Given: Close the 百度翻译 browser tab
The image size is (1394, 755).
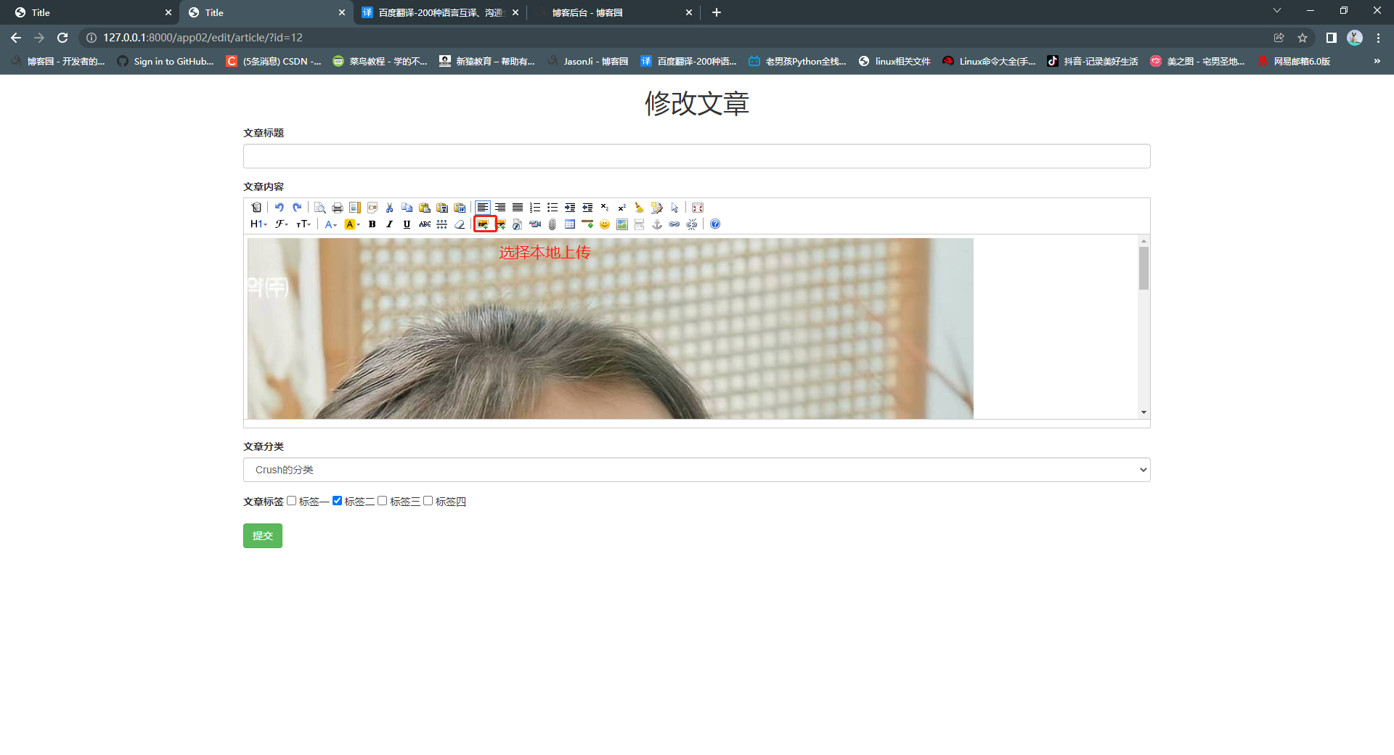Looking at the screenshot, I should click(x=515, y=12).
